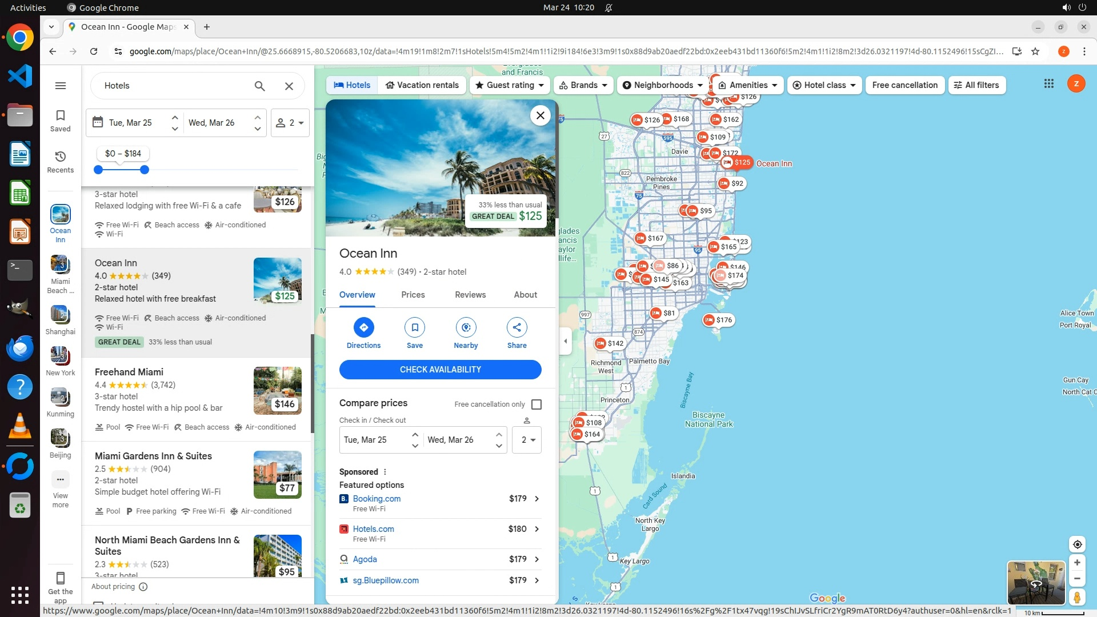1097x617 pixels.
Task: Open the Google apps grid icon
Action: pyautogui.click(x=1048, y=84)
